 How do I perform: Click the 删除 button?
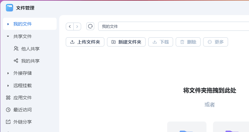pos(188,42)
